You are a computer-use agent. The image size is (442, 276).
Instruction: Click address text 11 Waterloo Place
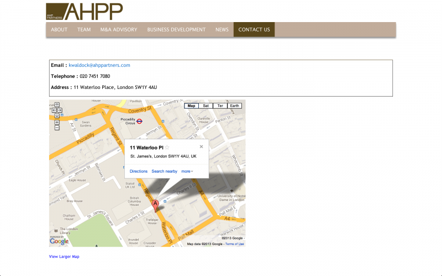coord(94,87)
